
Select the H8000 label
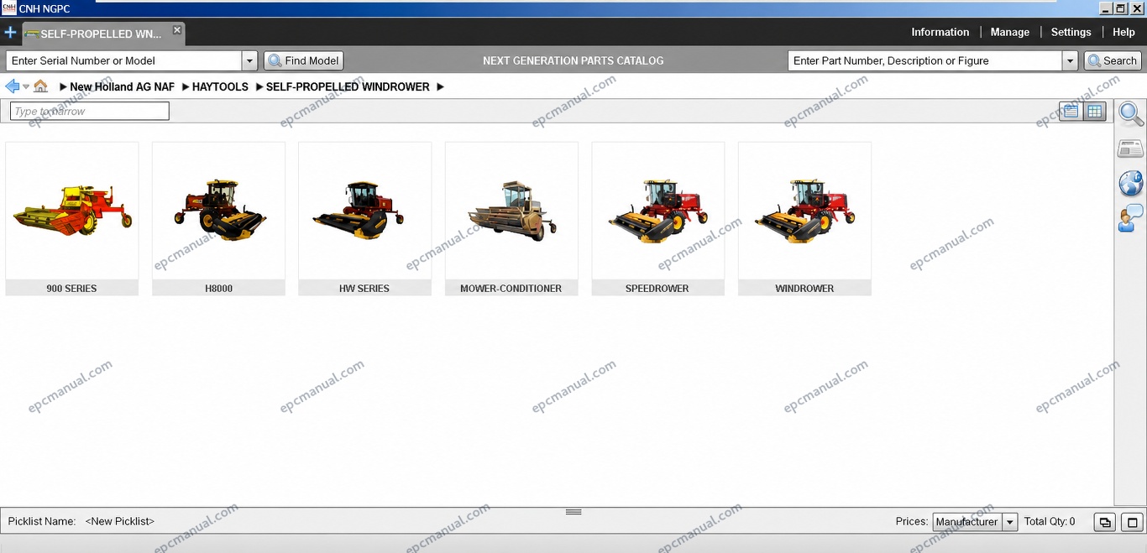pyautogui.click(x=218, y=288)
